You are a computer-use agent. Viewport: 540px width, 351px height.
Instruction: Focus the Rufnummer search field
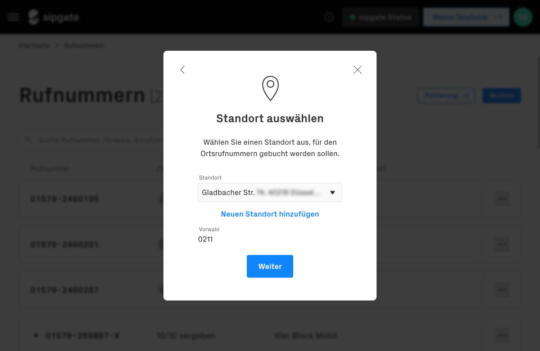(91, 139)
